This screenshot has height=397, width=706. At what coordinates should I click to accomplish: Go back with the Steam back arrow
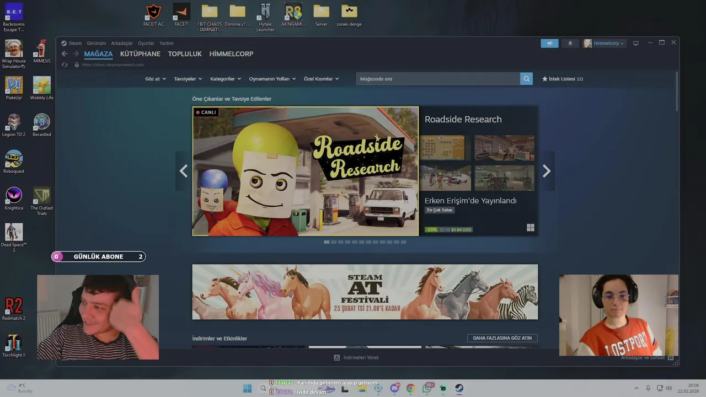click(65, 54)
